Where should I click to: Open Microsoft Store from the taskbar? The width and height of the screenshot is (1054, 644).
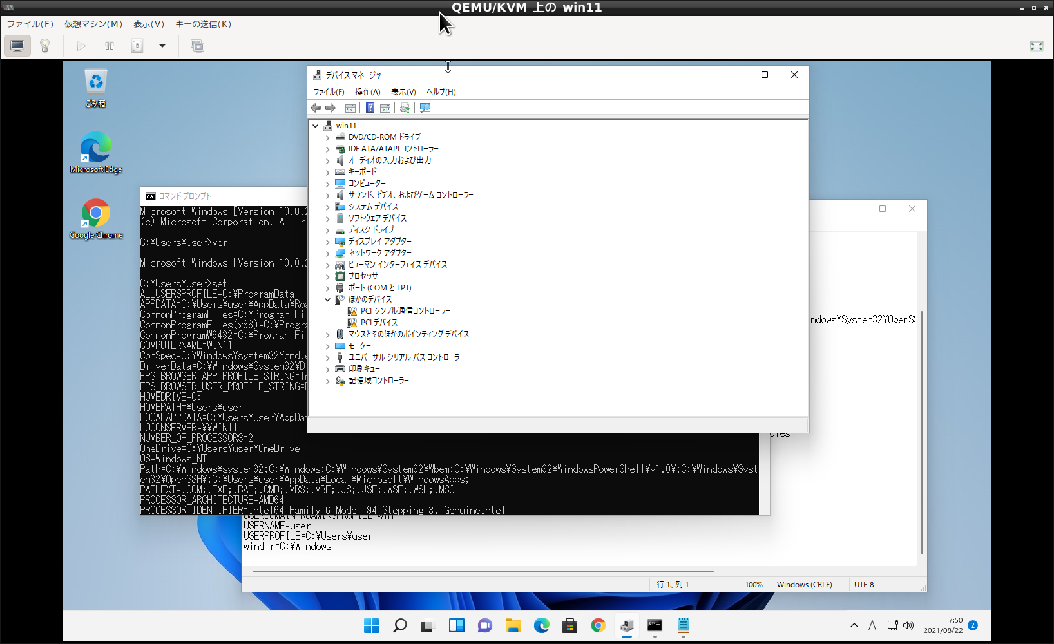(570, 625)
